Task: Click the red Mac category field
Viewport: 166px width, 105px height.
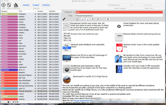Action: [119, 12]
